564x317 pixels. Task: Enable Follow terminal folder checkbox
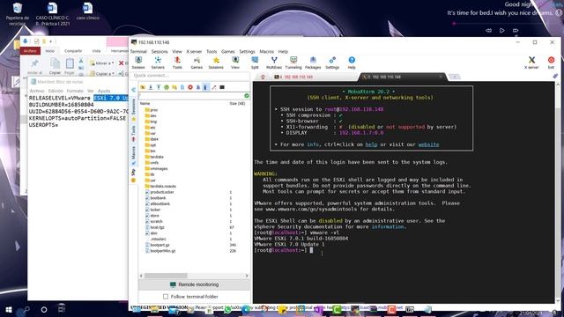click(166, 297)
